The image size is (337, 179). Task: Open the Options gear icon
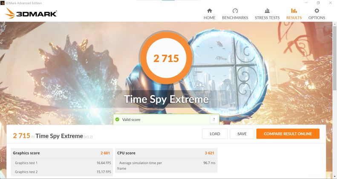coord(317,11)
